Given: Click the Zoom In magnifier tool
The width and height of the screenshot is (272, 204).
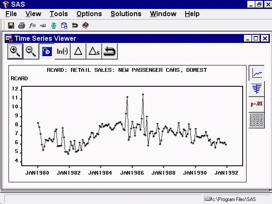Looking at the screenshot, I should coord(15,51).
